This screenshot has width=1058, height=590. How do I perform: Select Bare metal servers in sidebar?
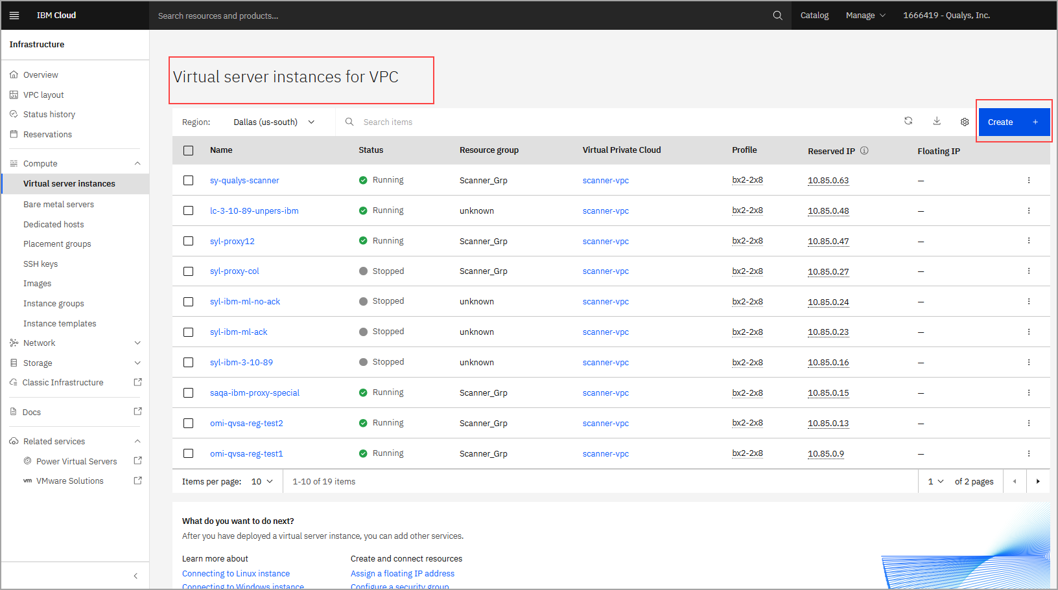pyautogui.click(x=58, y=205)
